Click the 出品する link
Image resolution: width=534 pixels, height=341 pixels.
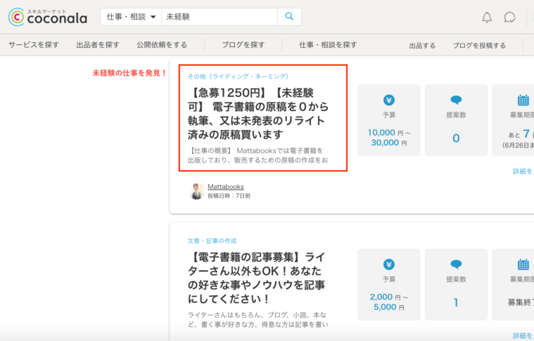(x=422, y=46)
